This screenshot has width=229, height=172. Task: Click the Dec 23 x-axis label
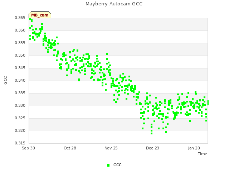click(152, 148)
